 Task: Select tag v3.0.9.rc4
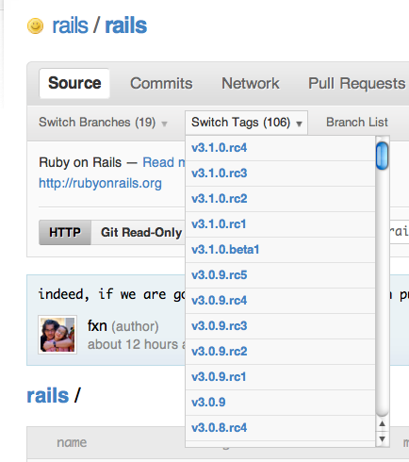280,301
